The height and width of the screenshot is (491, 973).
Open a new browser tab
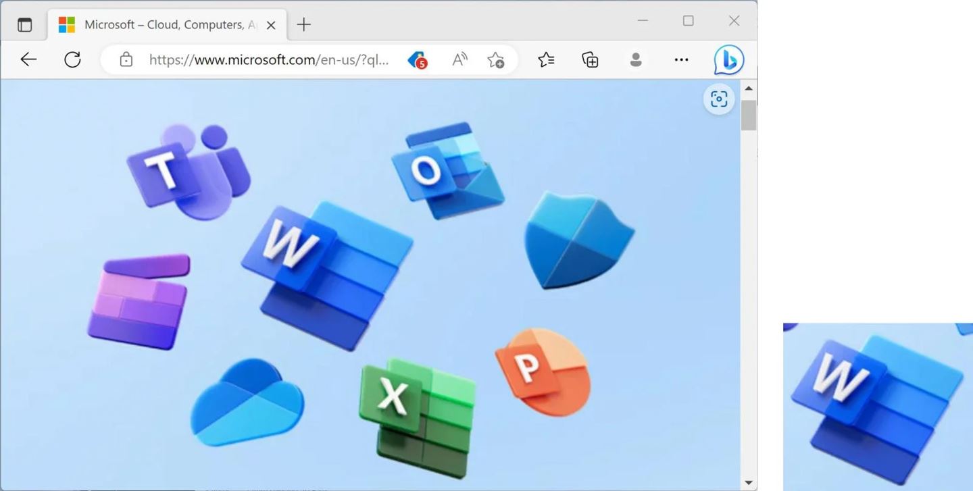click(303, 24)
